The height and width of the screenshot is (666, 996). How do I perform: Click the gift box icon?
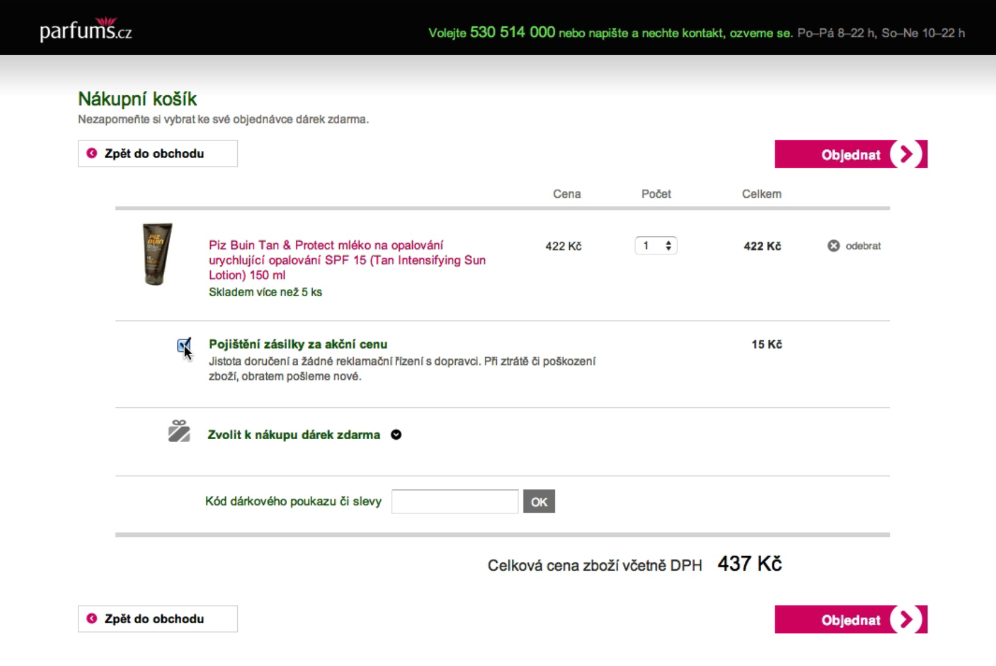pos(179,431)
